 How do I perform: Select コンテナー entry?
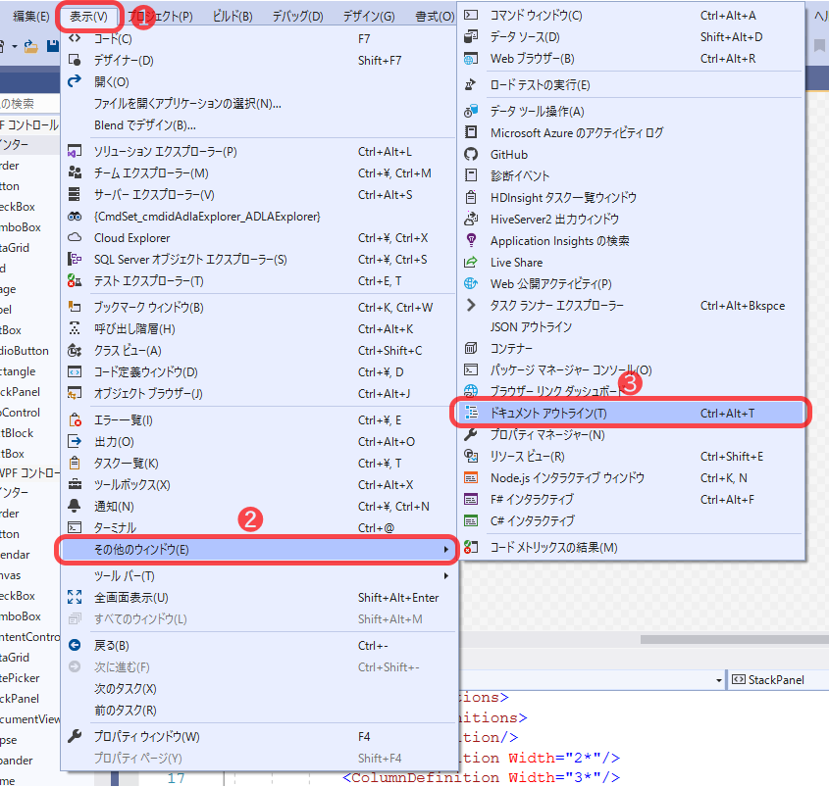(630, 349)
